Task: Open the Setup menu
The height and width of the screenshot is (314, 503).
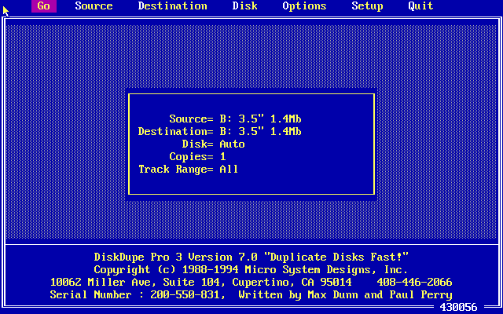Action: [367, 6]
